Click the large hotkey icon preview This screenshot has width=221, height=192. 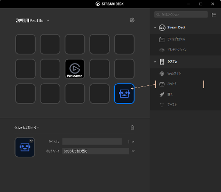click(25, 147)
